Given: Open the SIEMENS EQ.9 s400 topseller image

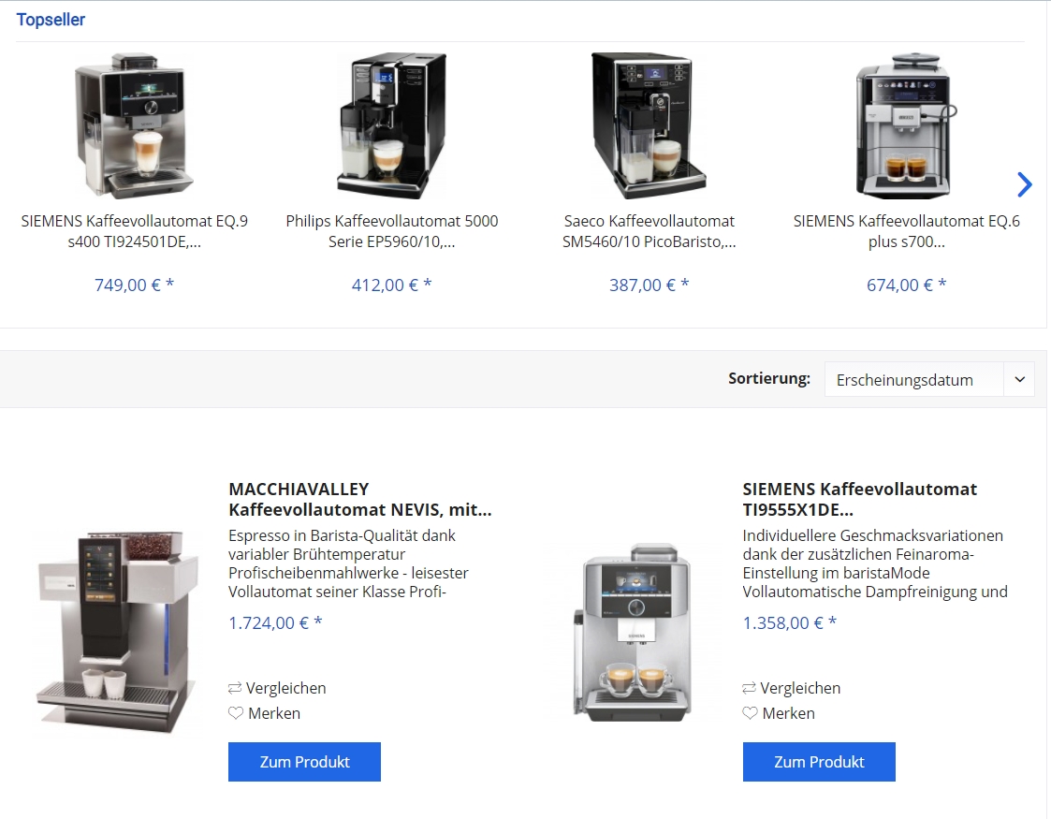Looking at the screenshot, I should [134, 125].
